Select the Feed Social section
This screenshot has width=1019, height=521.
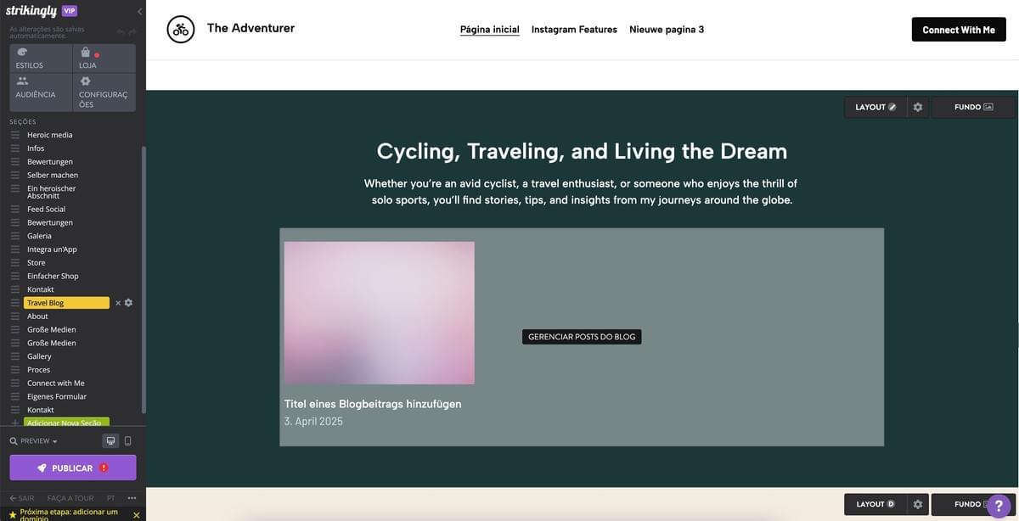point(46,209)
